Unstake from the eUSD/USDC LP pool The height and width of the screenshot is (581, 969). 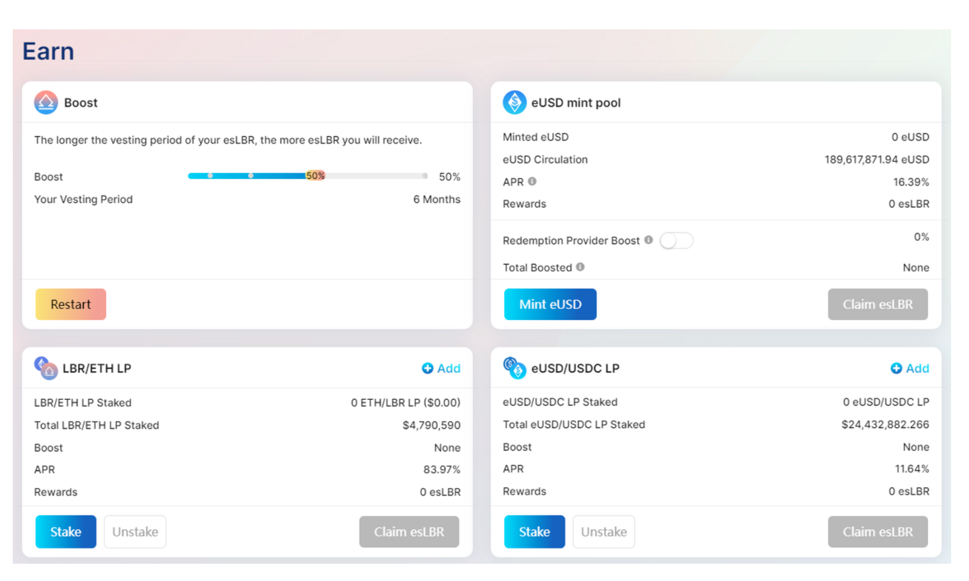(603, 532)
